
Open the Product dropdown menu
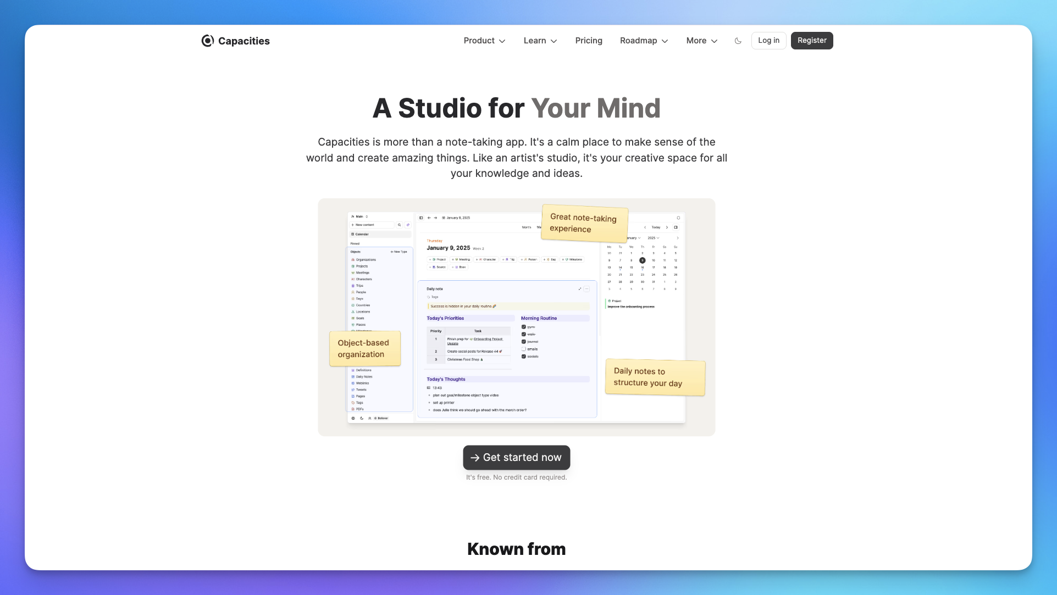pos(484,41)
